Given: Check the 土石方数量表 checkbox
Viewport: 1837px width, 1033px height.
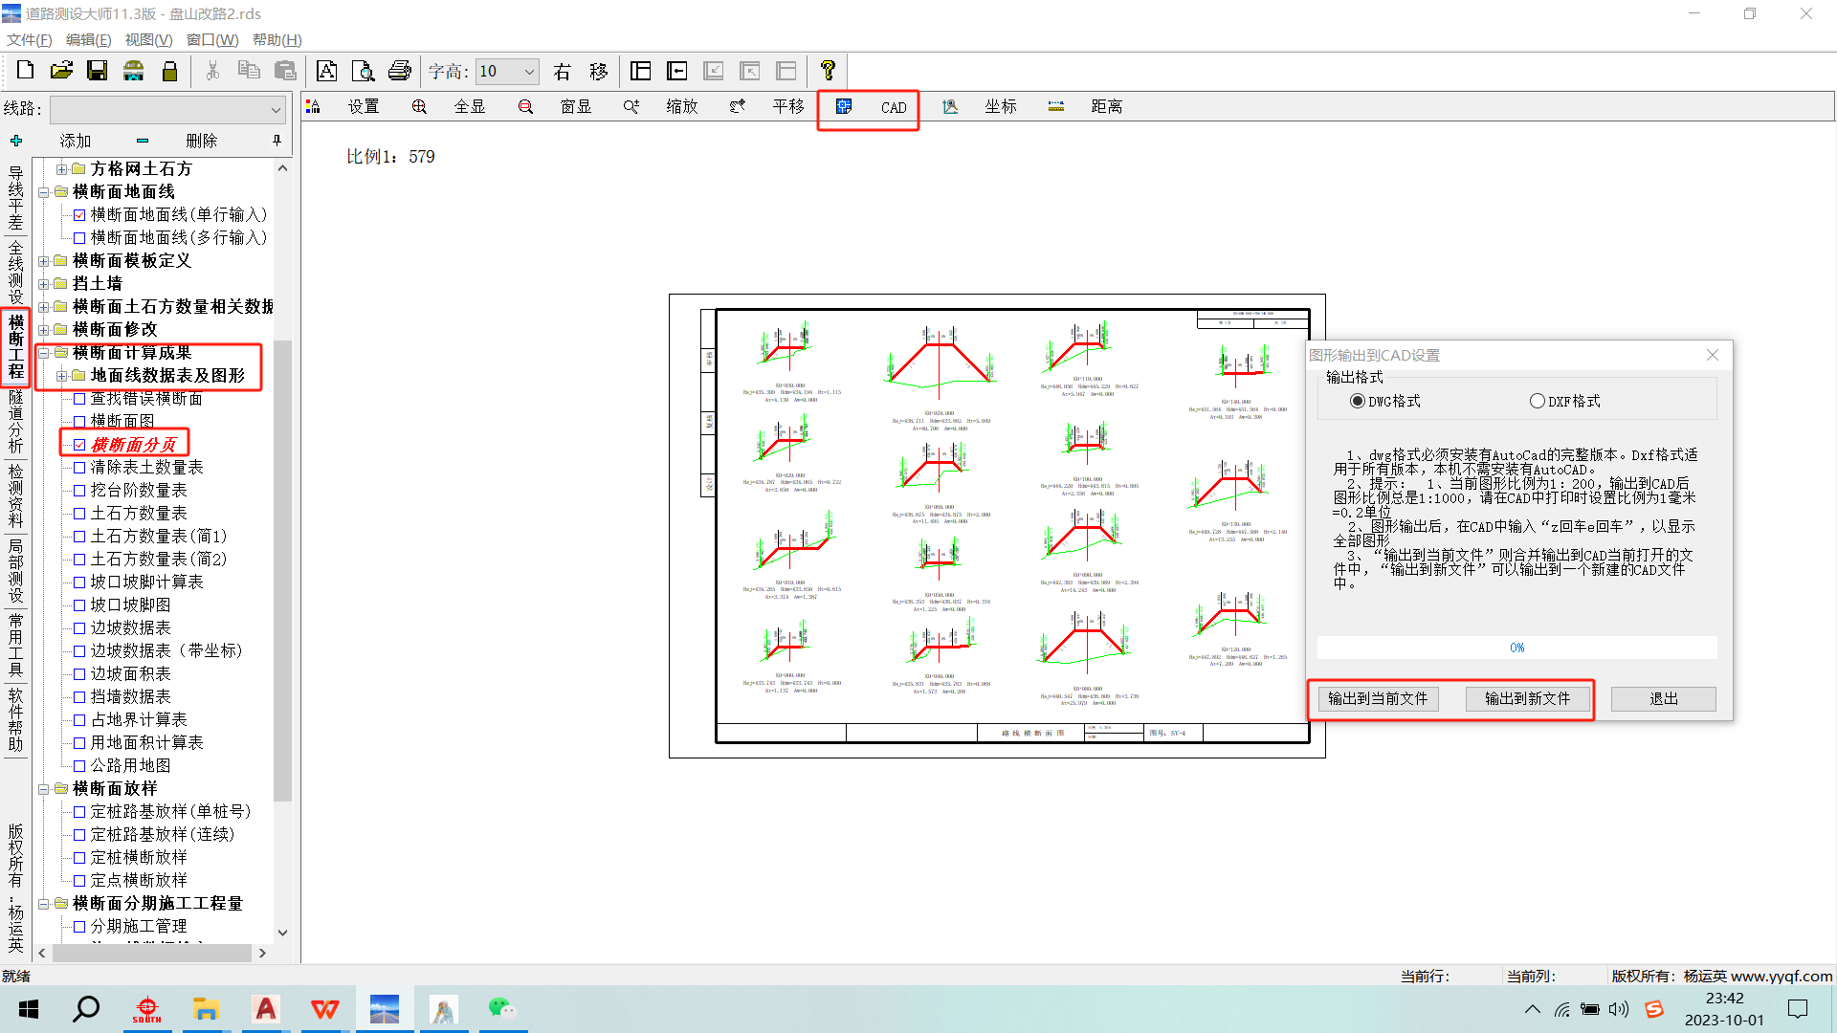Looking at the screenshot, I should pyautogui.click(x=79, y=514).
